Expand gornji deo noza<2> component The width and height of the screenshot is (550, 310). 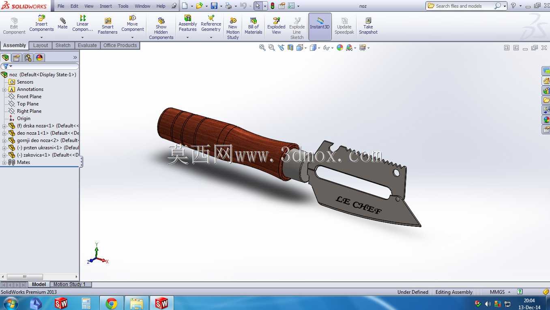(4, 140)
